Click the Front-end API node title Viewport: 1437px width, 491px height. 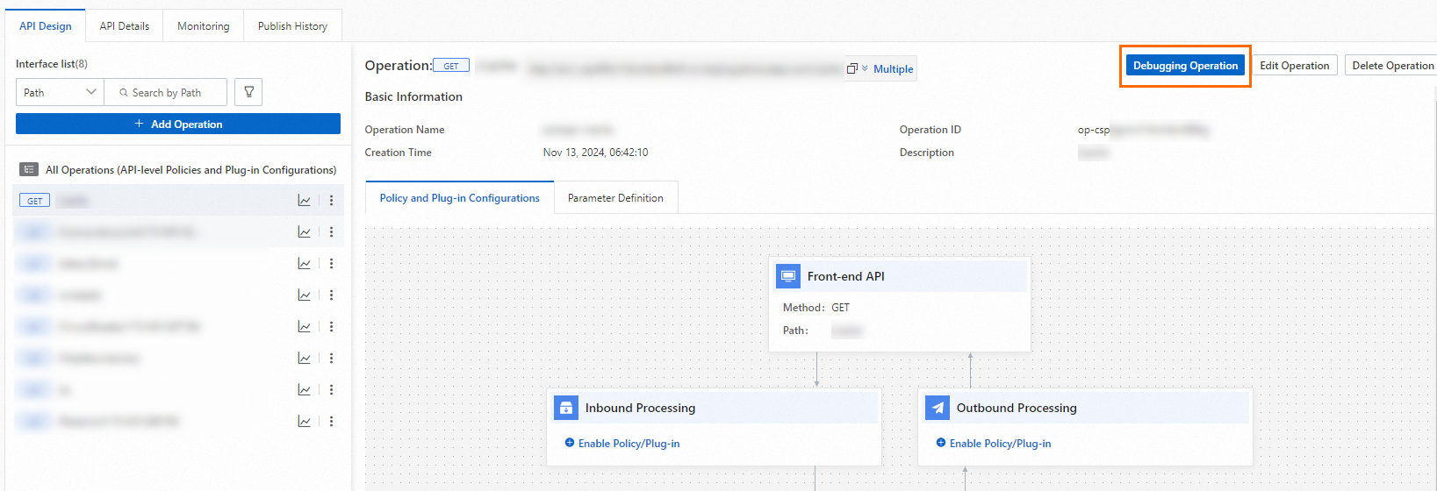tap(846, 276)
